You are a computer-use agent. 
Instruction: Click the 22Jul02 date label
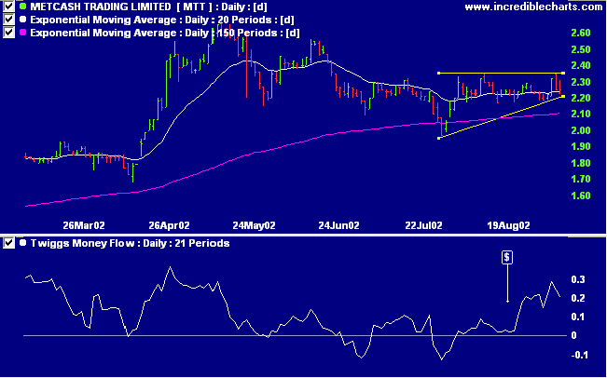click(x=423, y=225)
